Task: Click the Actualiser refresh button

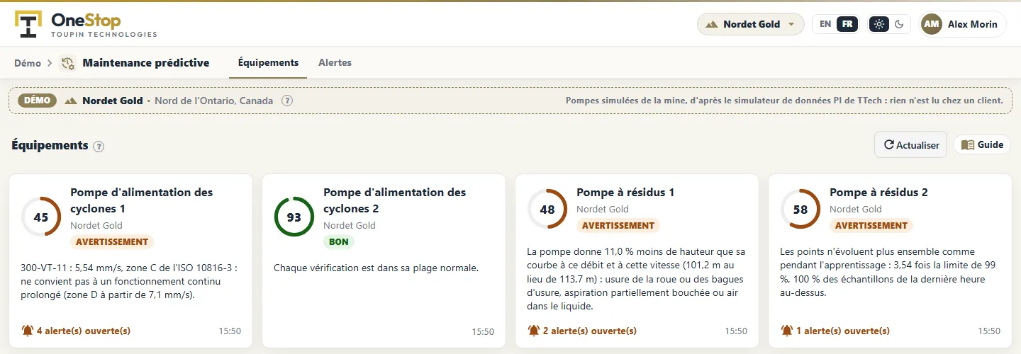Action: [910, 144]
